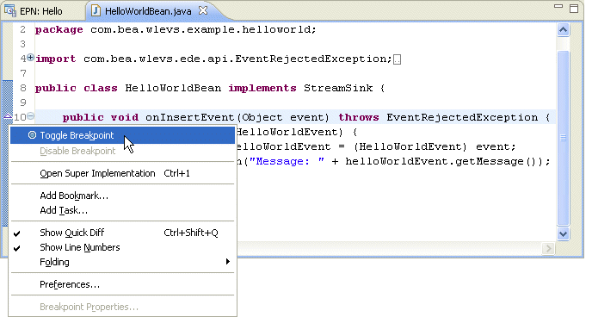Click the implements keyword on line 8

pos(262,89)
